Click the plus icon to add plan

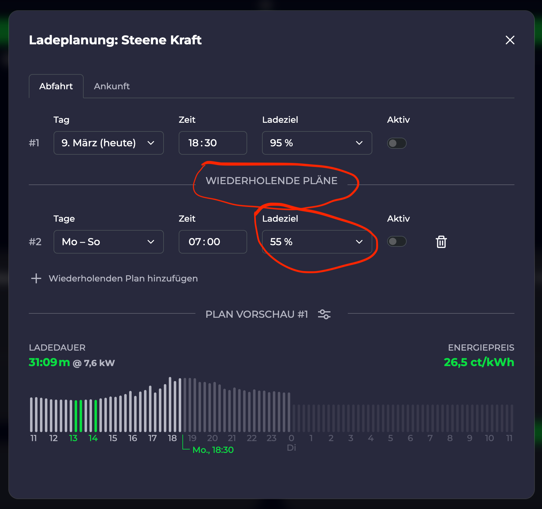36,278
